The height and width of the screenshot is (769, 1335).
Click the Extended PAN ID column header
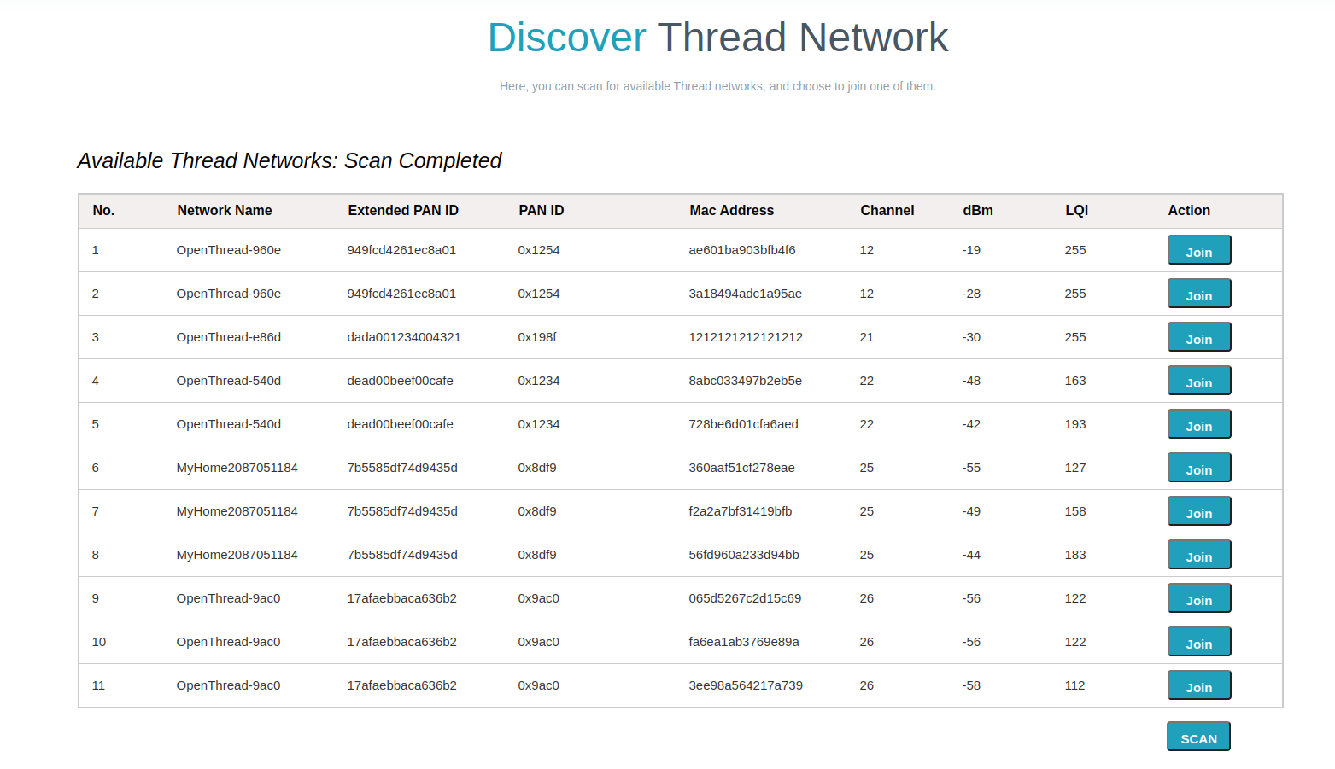(x=403, y=210)
